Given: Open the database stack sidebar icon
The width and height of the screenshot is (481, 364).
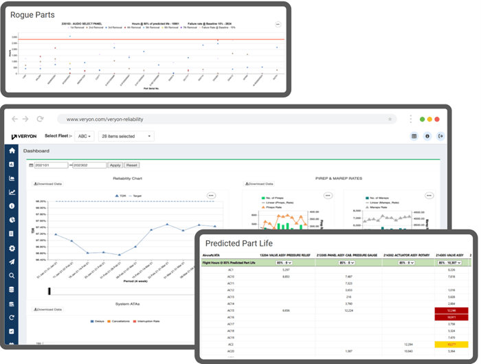Looking at the screenshot, I should pos(12,289).
